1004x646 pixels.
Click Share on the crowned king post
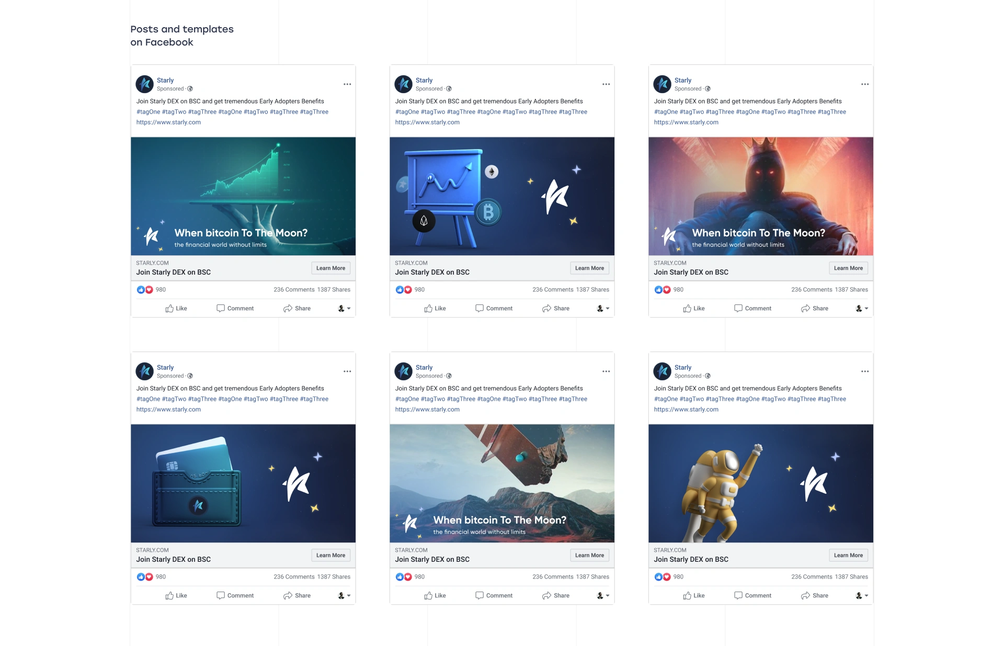[x=815, y=309]
